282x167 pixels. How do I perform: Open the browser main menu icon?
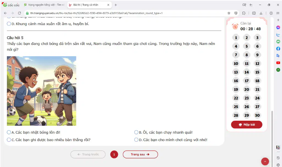tap(278, 13)
